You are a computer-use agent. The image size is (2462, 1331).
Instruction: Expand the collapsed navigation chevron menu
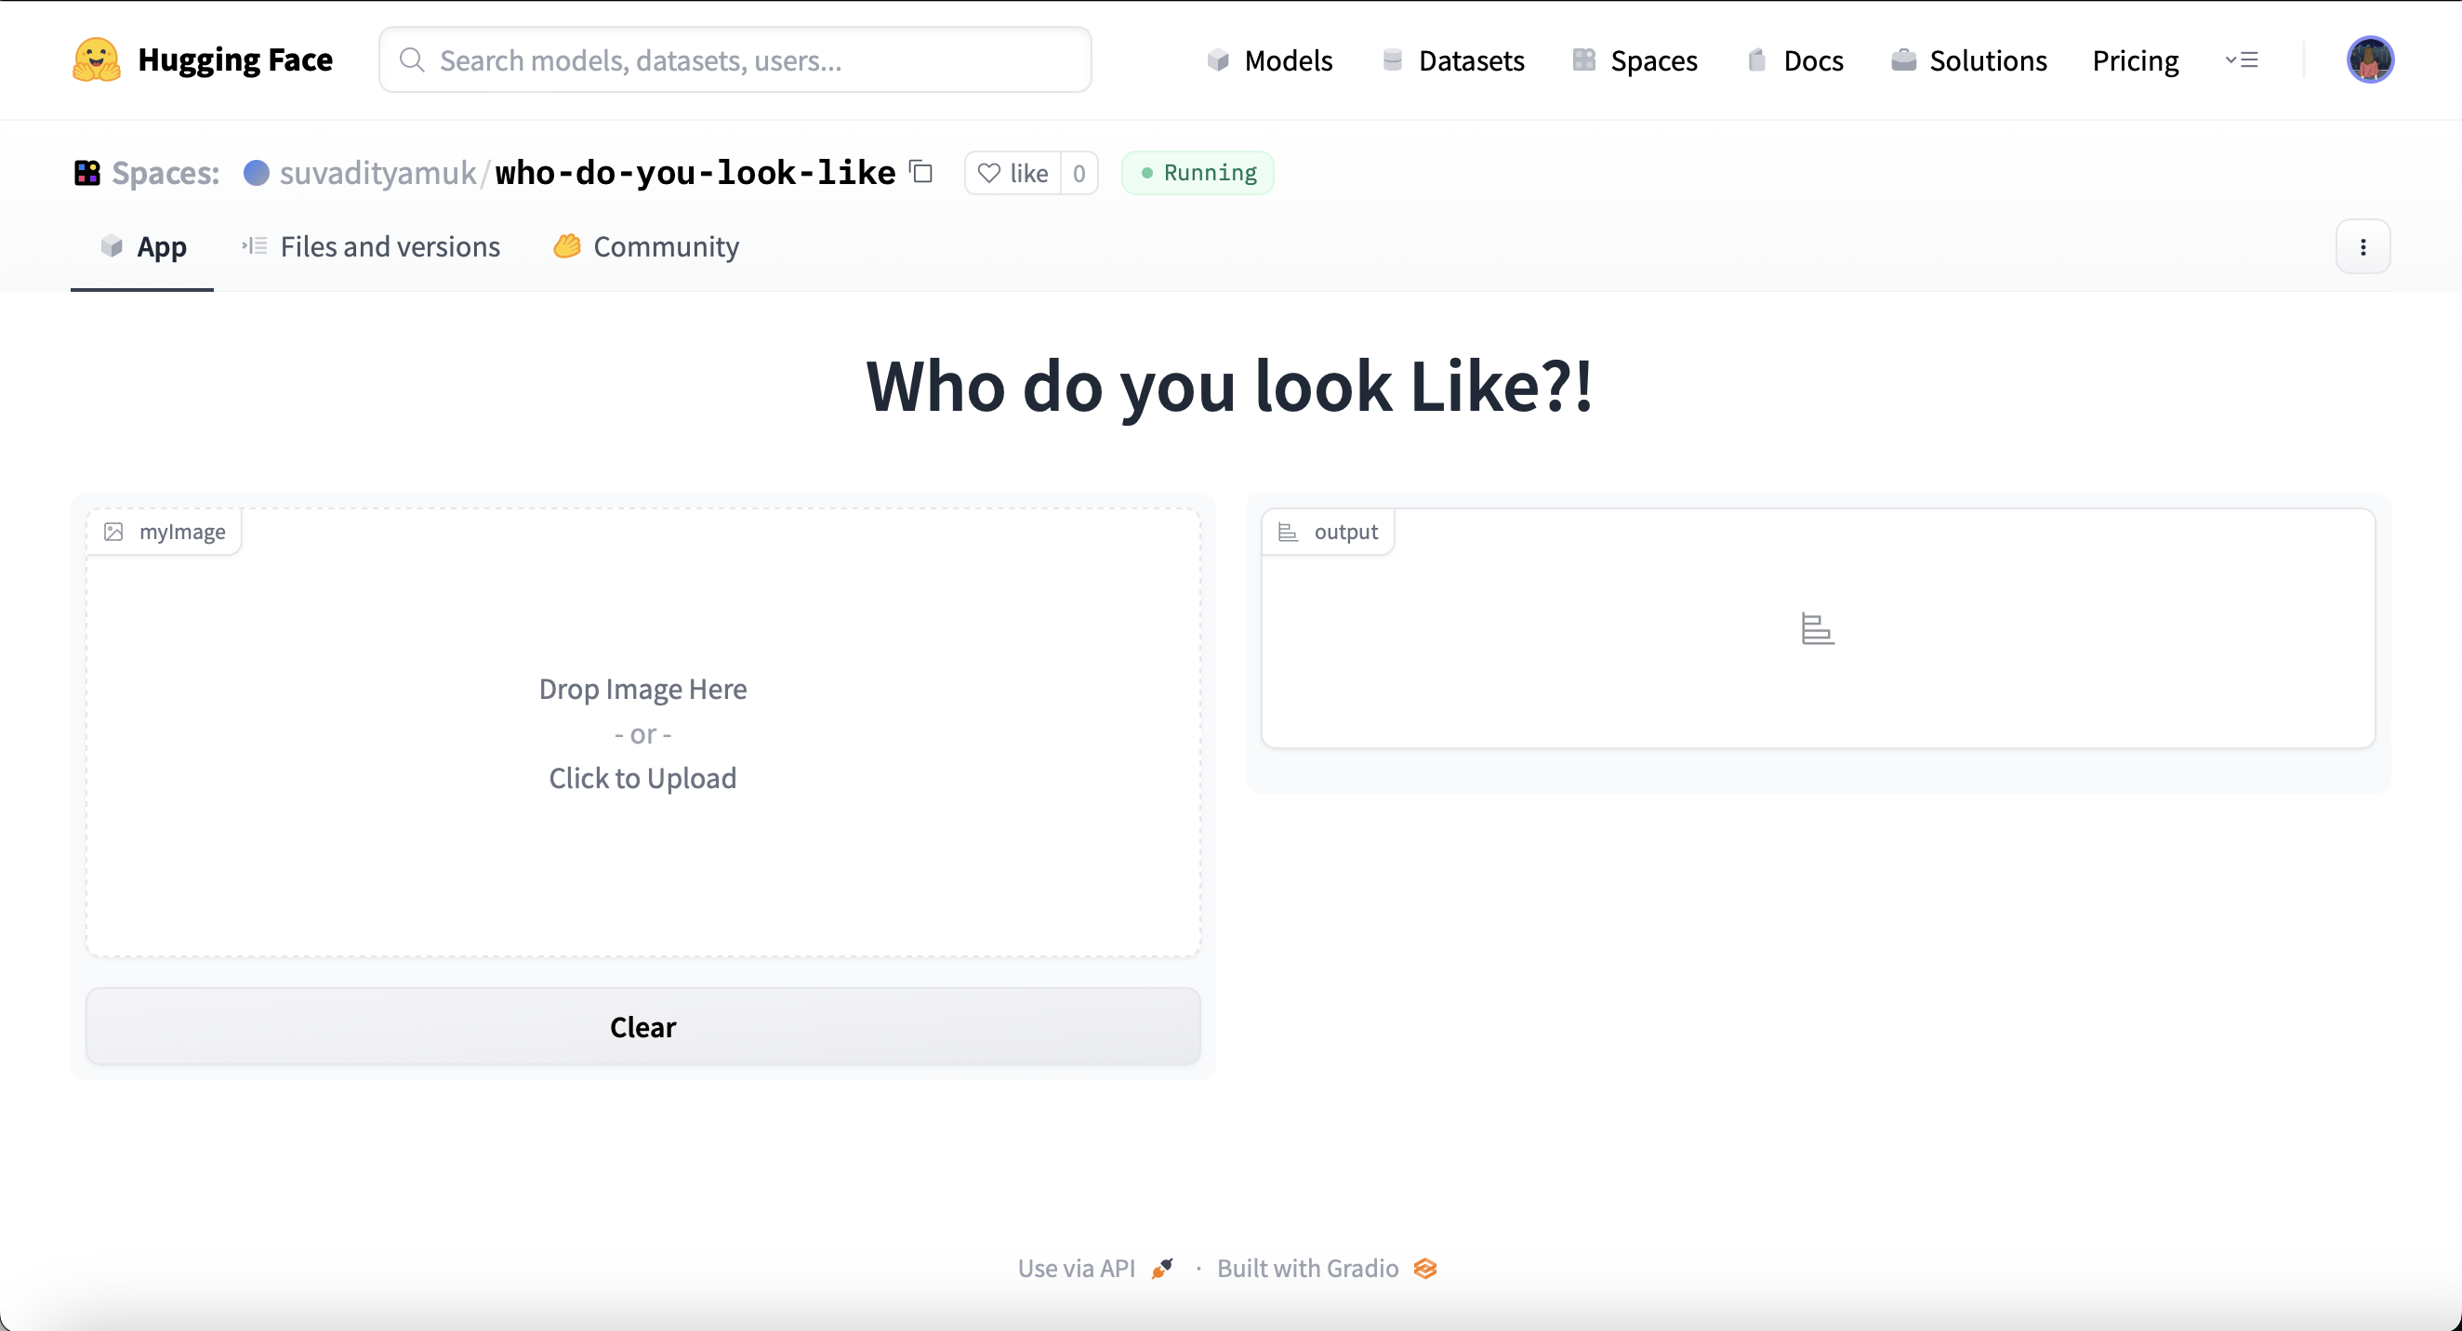coord(2244,59)
